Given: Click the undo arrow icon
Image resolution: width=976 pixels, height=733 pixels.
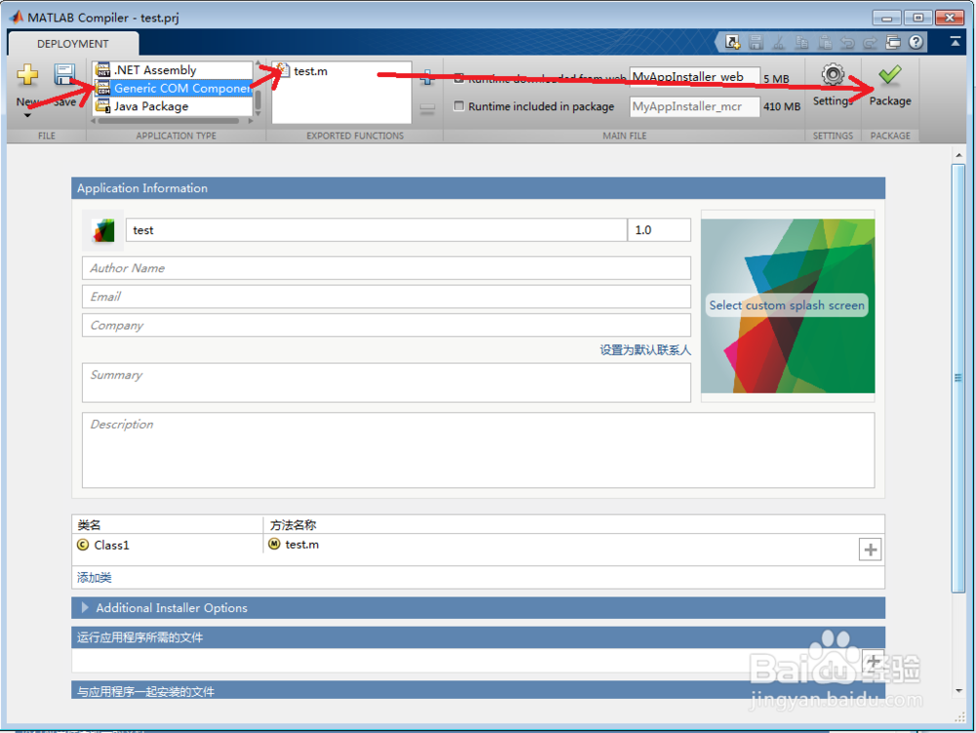Looking at the screenshot, I should [x=847, y=42].
